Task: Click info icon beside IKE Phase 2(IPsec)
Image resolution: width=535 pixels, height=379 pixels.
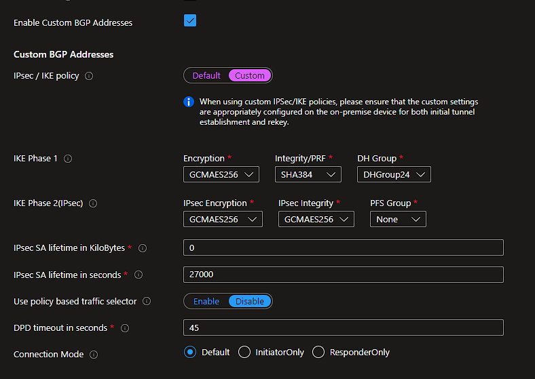Action: (93, 203)
